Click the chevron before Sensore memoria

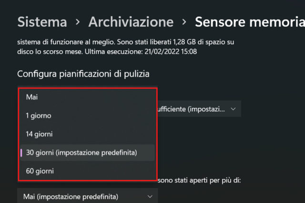coord(184,22)
